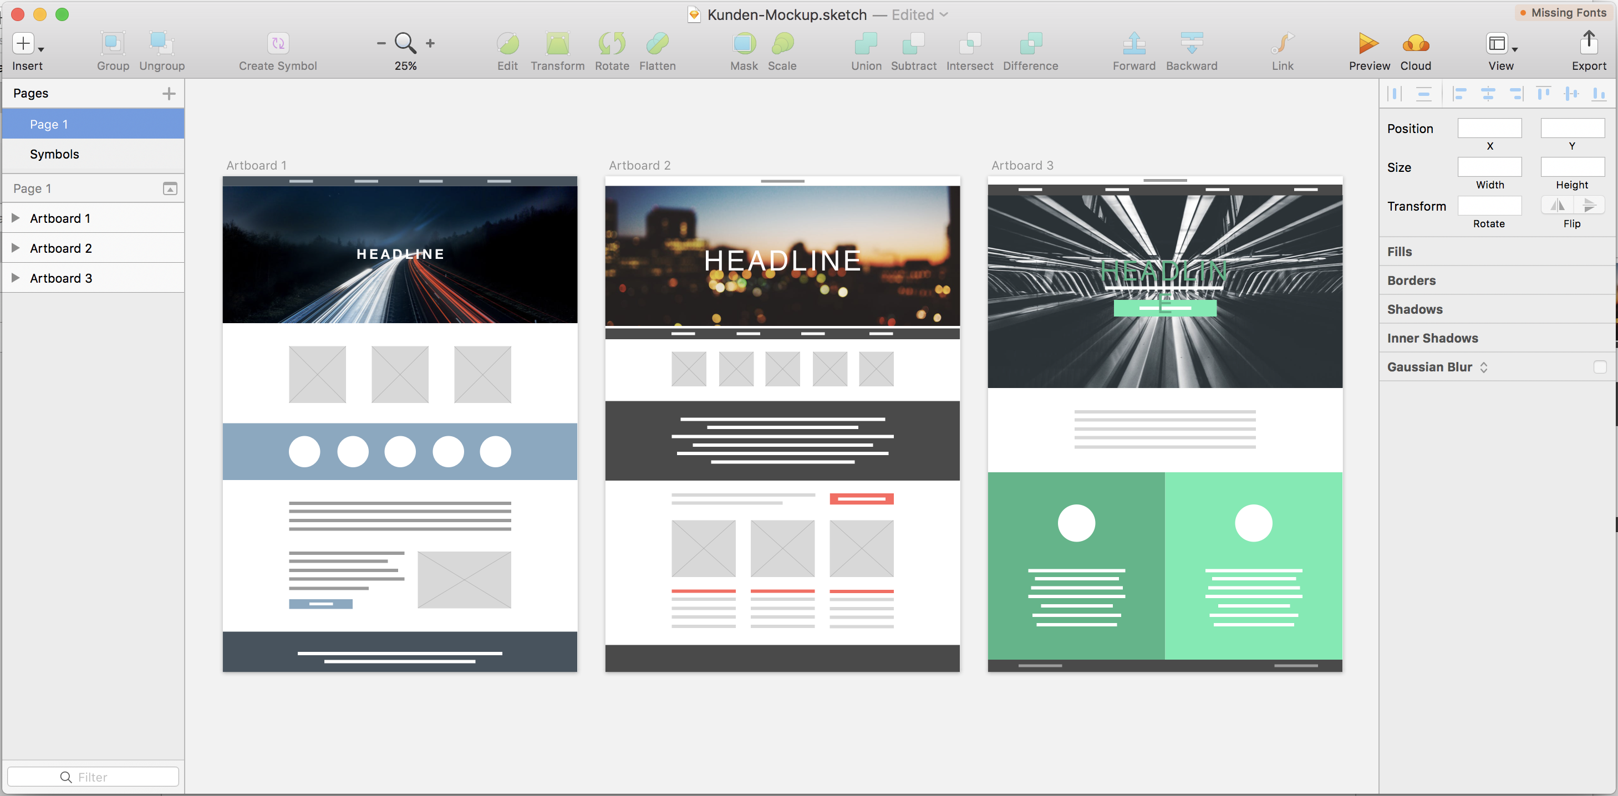Click the layer Filter search field
This screenshot has height=796, width=1618.
(93, 777)
